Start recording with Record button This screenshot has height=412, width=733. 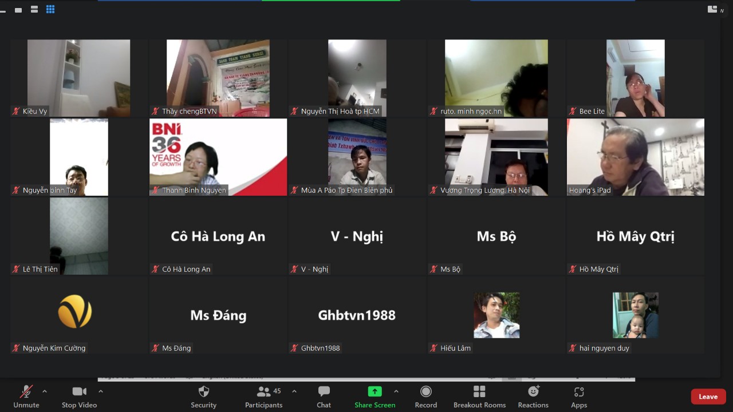pos(425,396)
